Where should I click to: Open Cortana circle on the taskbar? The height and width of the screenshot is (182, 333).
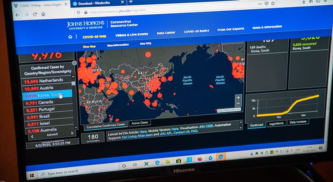124,166
